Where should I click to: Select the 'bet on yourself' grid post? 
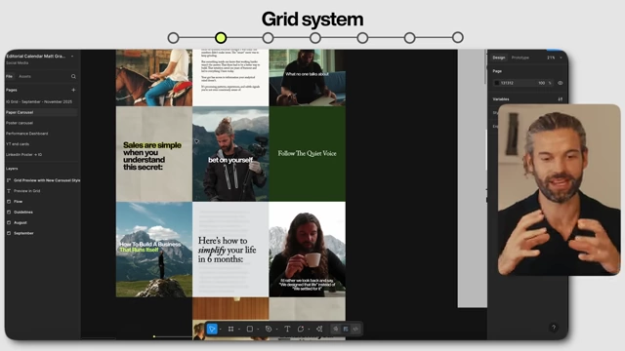click(230, 154)
